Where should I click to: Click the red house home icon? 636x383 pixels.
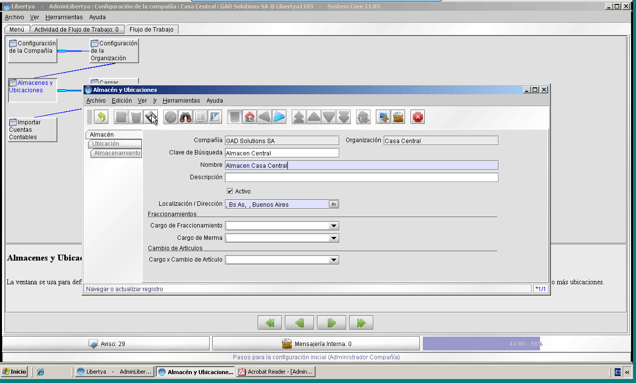(250, 117)
